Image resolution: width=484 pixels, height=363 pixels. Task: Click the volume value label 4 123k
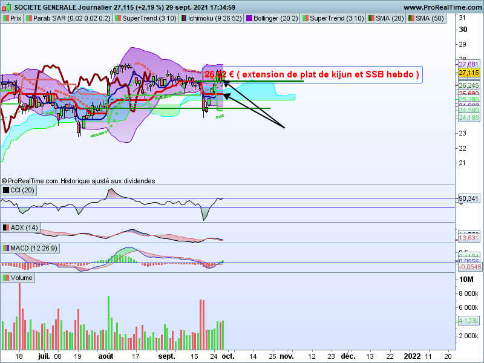click(x=468, y=321)
